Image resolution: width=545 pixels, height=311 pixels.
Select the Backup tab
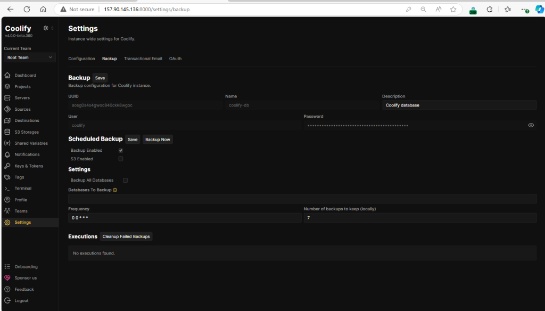click(x=110, y=59)
